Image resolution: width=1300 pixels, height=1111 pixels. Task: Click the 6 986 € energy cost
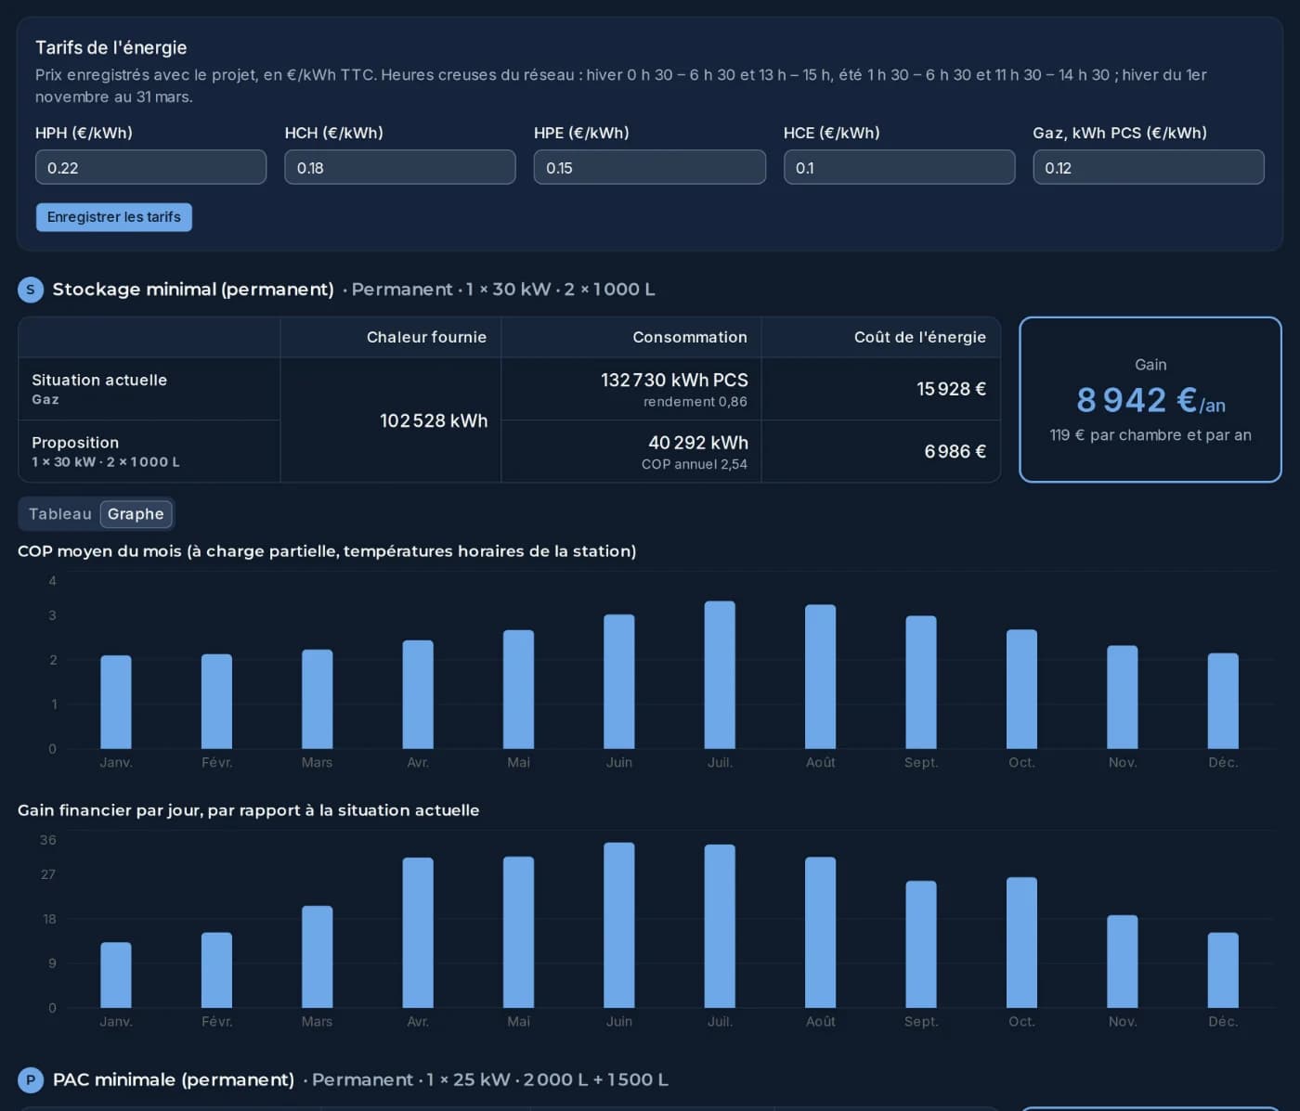[x=955, y=451]
